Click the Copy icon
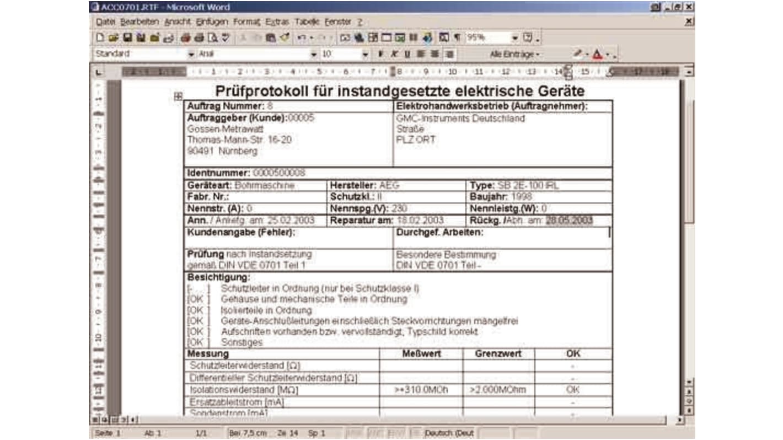Viewport: 783px width, 440px height. [258, 37]
